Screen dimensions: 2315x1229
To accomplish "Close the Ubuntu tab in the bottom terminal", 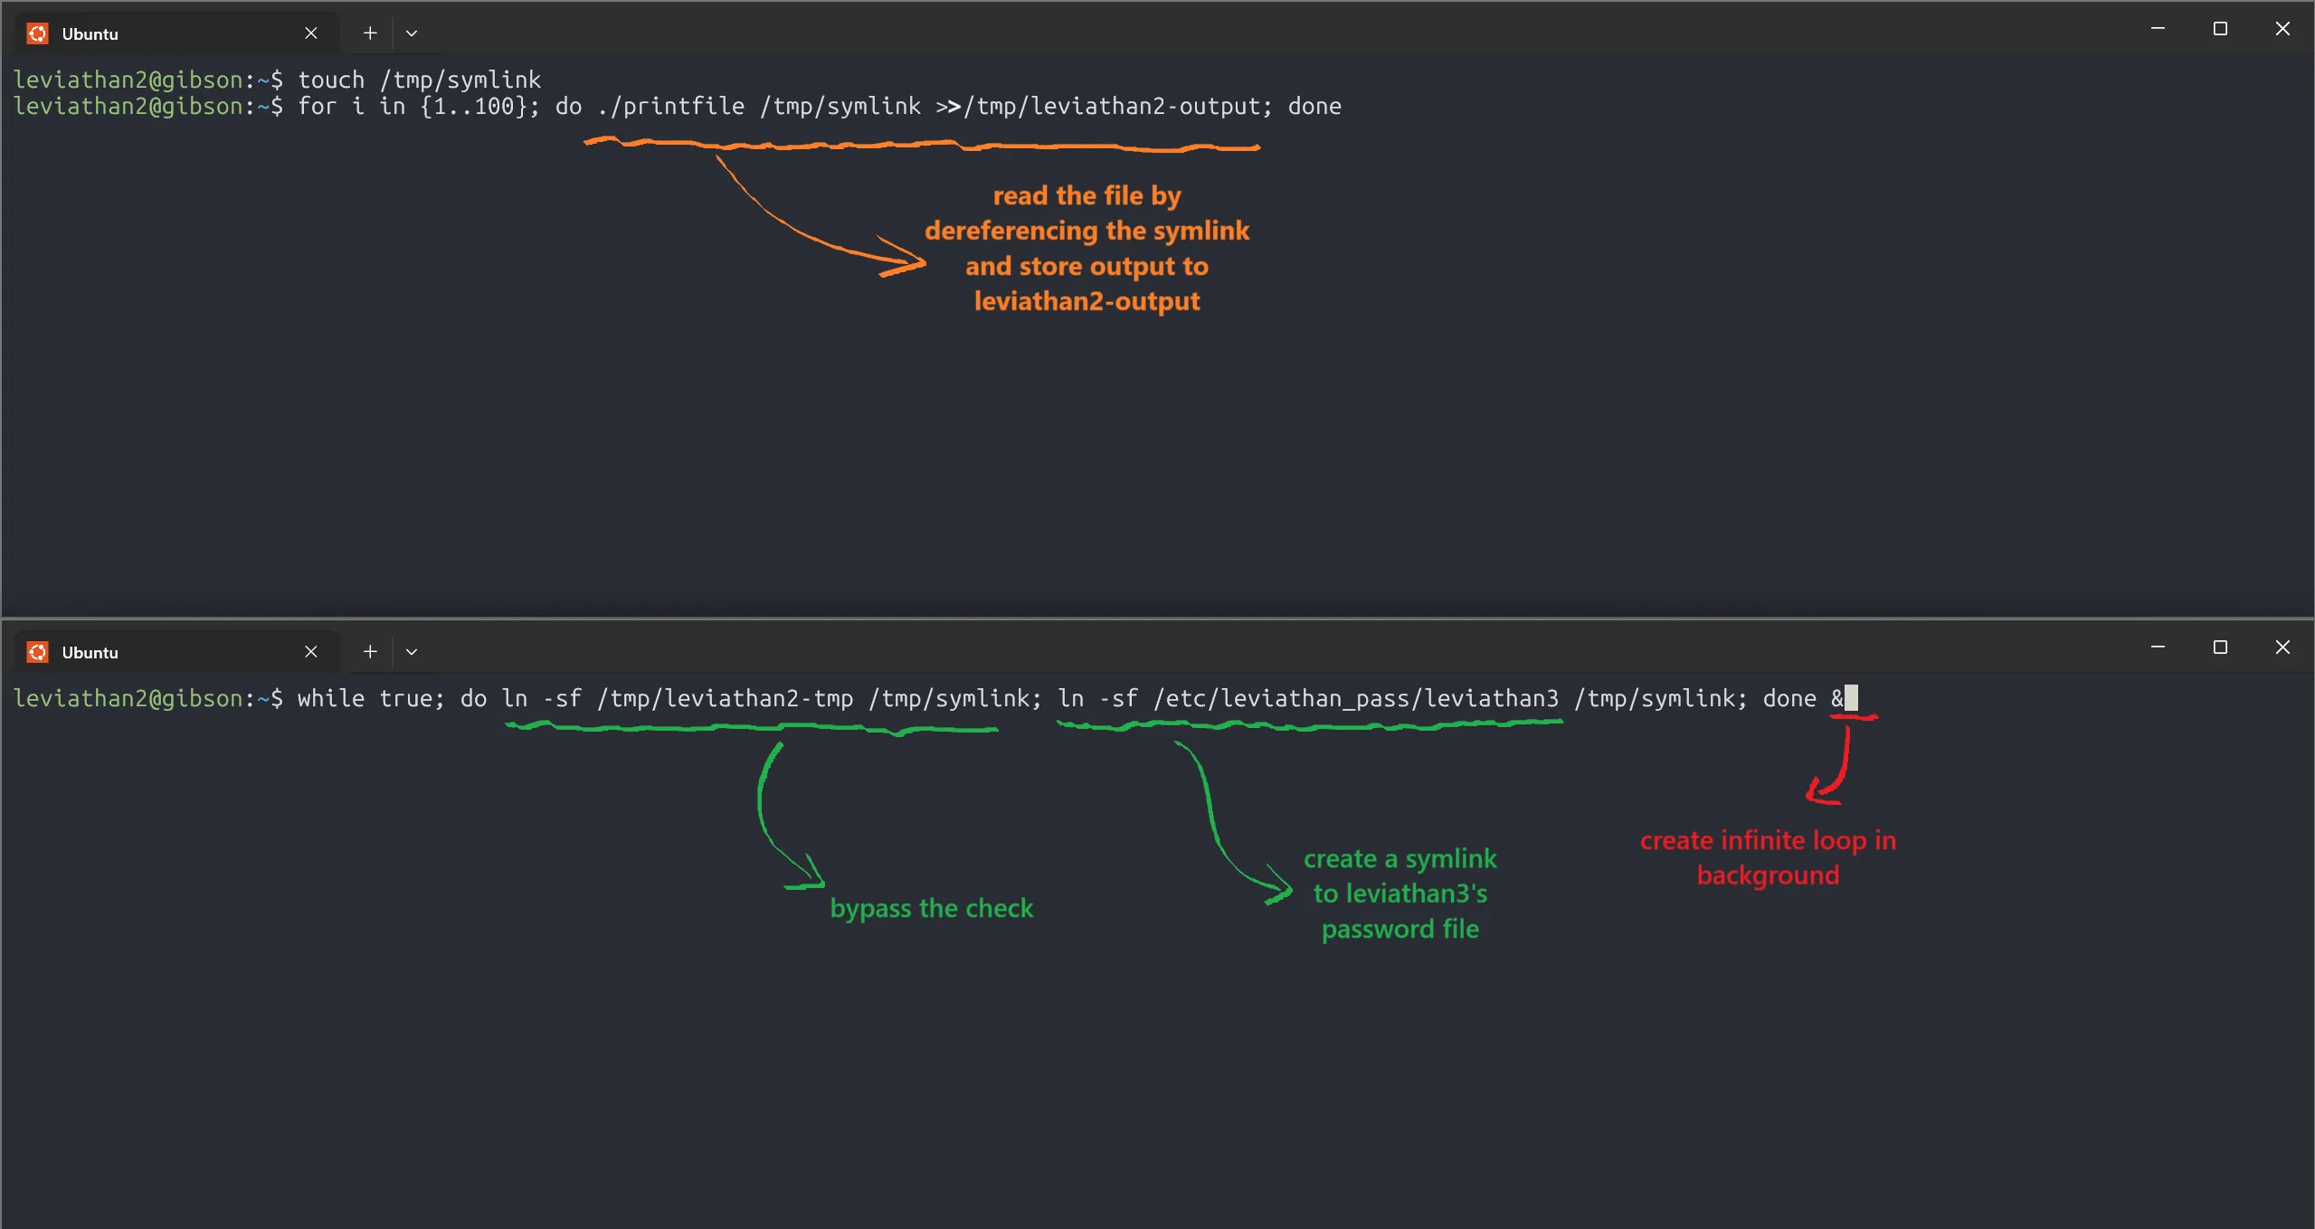I will tap(310, 652).
